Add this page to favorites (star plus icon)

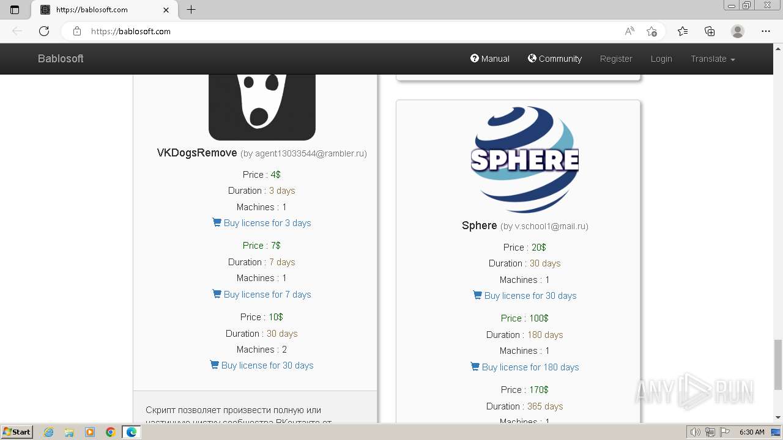point(651,31)
